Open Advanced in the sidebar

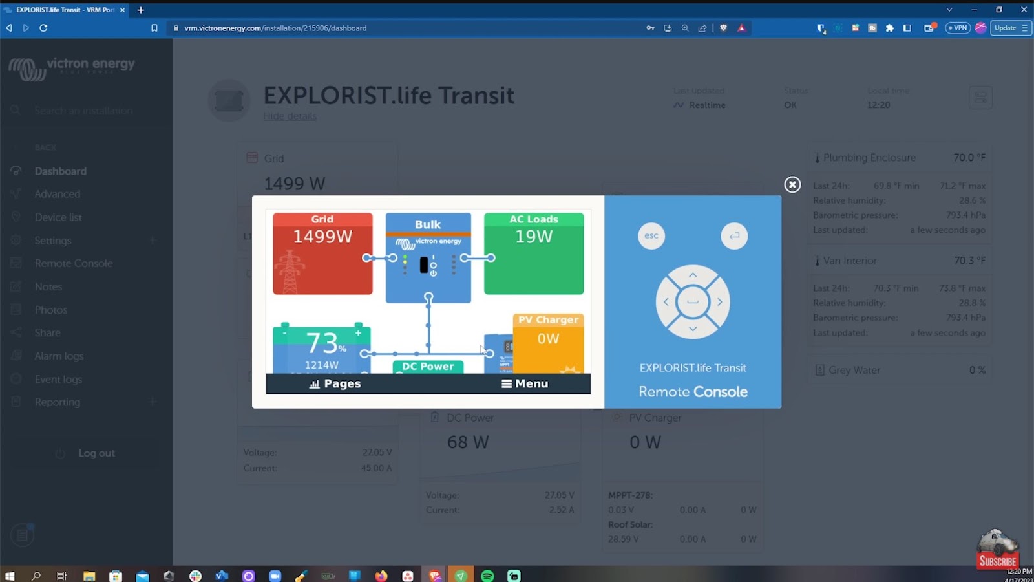tap(58, 194)
